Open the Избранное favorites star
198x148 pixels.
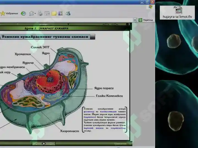coord(2,13)
